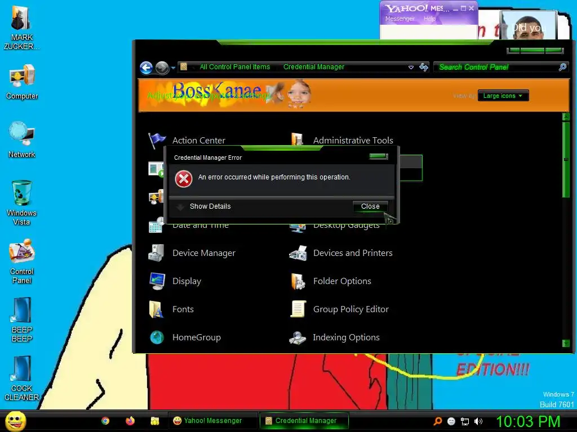Screen dimensions: 577x432
Task: Launch Chrome from the taskbar
Action: [105, 421]
